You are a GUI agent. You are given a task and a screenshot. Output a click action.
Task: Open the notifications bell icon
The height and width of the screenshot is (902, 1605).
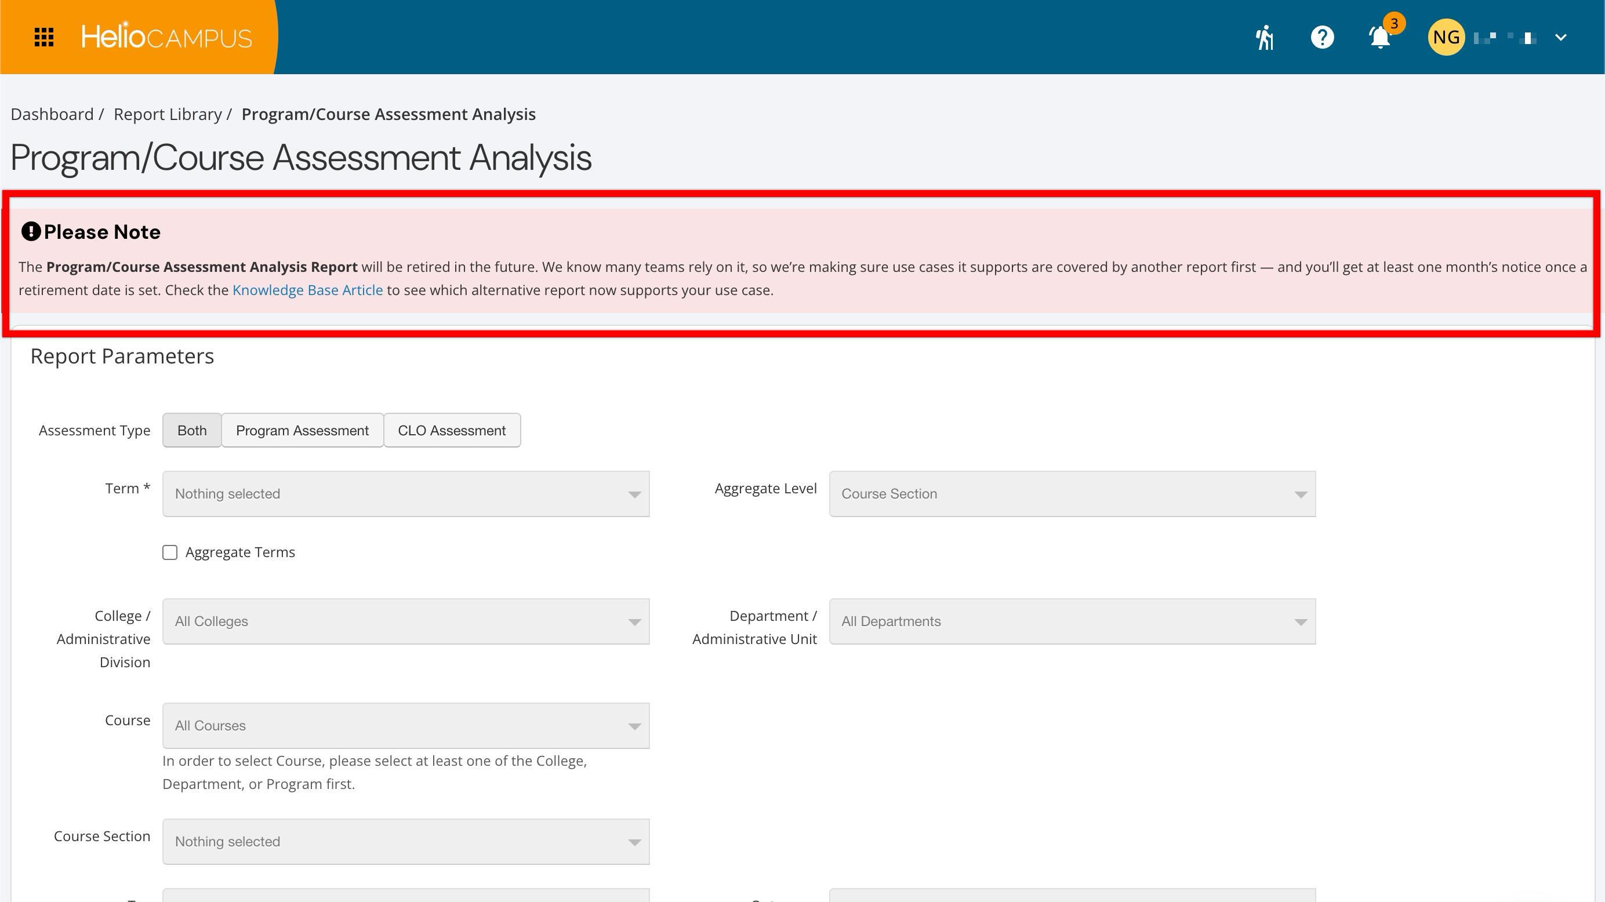click(1380, 37)
